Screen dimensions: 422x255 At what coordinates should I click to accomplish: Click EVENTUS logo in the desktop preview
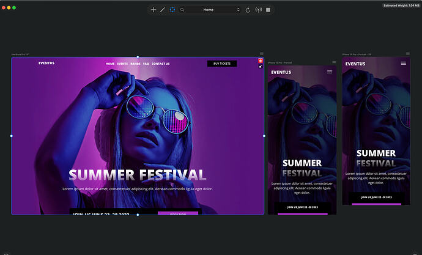(x=46, y=63)
